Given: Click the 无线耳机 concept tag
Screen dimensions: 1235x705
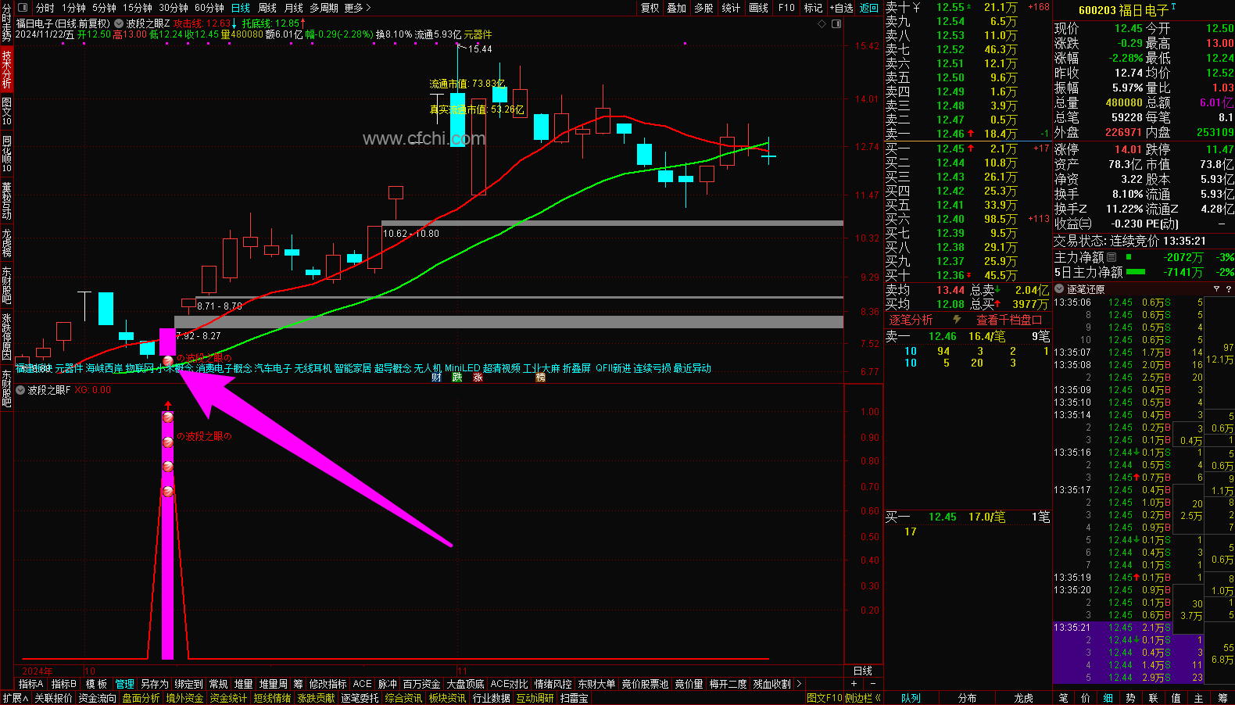Looking at the screenshot, I should [x=313, y=369].
